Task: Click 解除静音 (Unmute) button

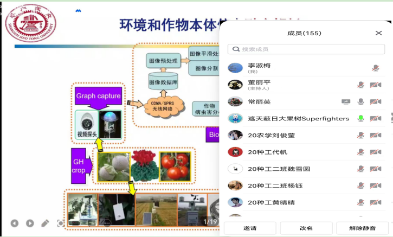Action: click(362, 228)
